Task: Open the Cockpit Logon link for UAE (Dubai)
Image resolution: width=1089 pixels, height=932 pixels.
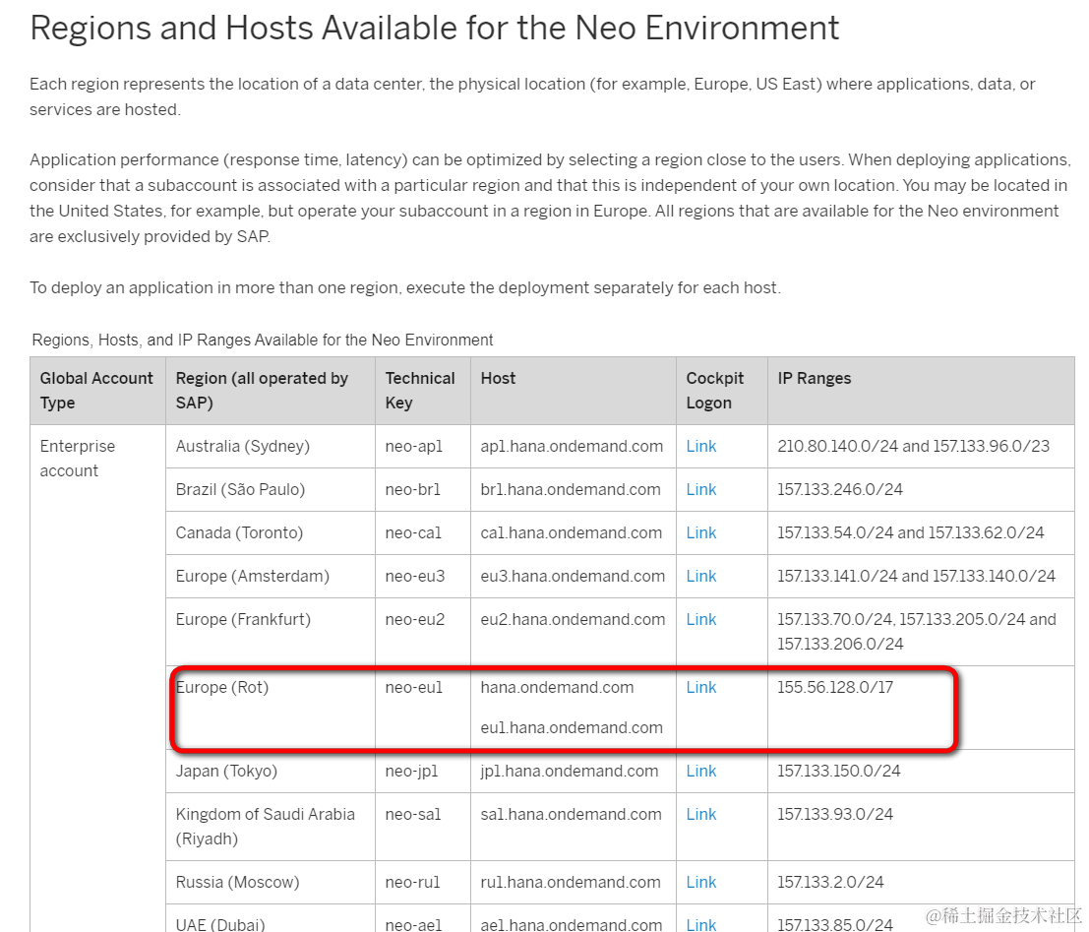Action: pos(700,924)
